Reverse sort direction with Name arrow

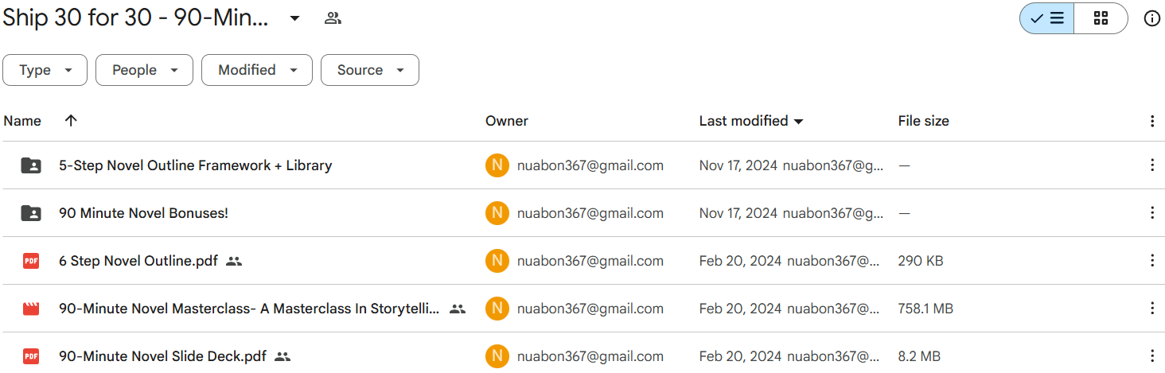pyautogui.click(x=71, y=121)
